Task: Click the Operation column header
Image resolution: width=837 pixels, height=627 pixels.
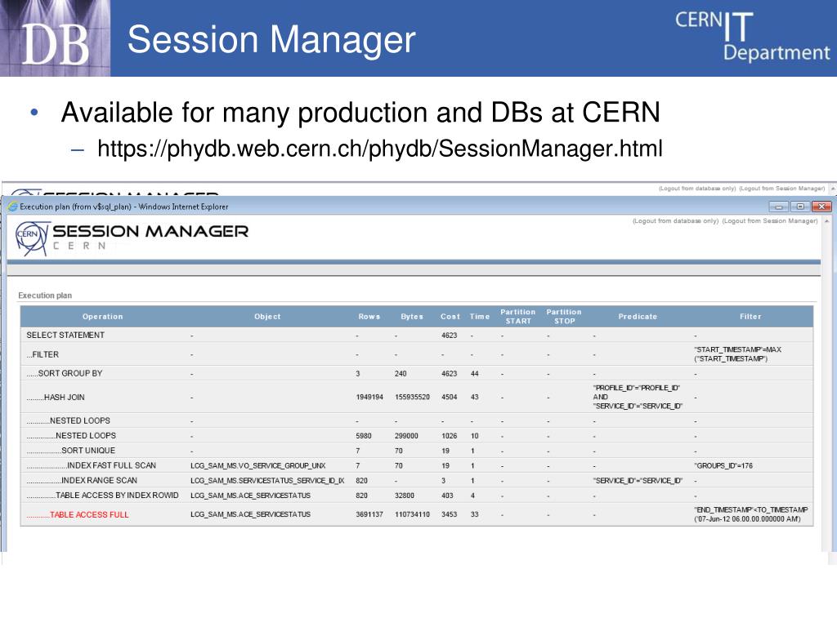Action: [x=102, y=316]
